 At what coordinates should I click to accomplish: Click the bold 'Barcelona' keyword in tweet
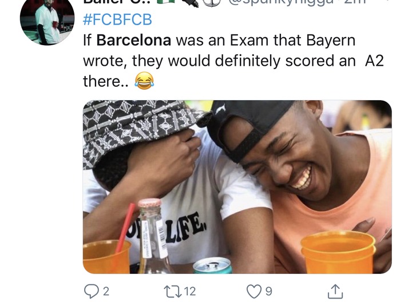point(134,40)
